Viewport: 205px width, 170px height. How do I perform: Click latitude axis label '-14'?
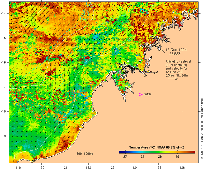click(x=3, y=13)
